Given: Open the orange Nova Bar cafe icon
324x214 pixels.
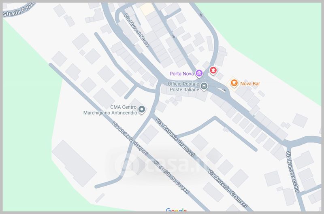Looking at the screenshot, I should point(234,83).
